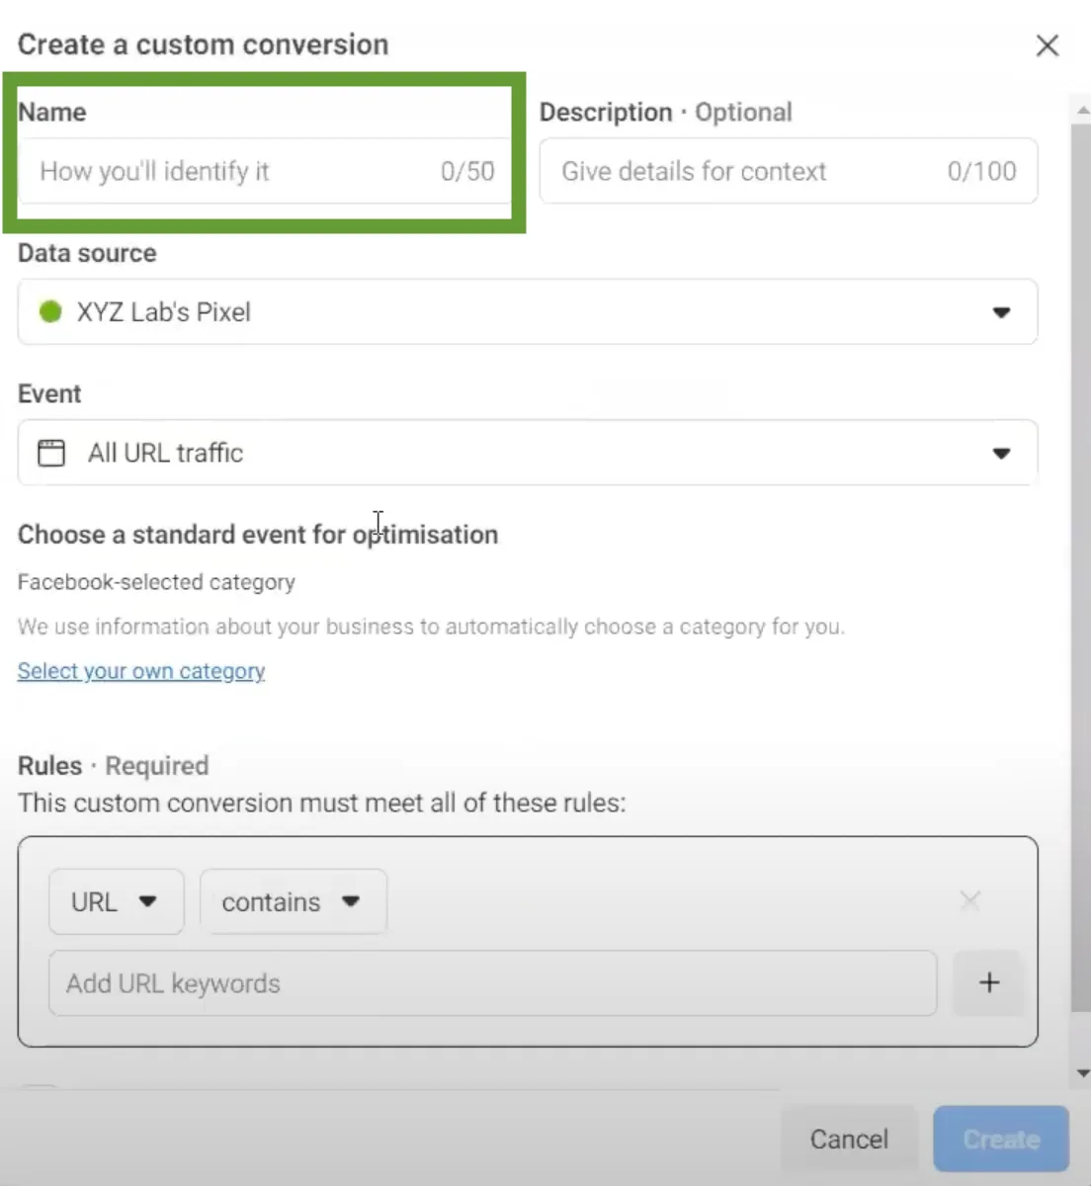Click the Data source label
Viewport: 1091px width, 1186px height.
click(87, 253)
